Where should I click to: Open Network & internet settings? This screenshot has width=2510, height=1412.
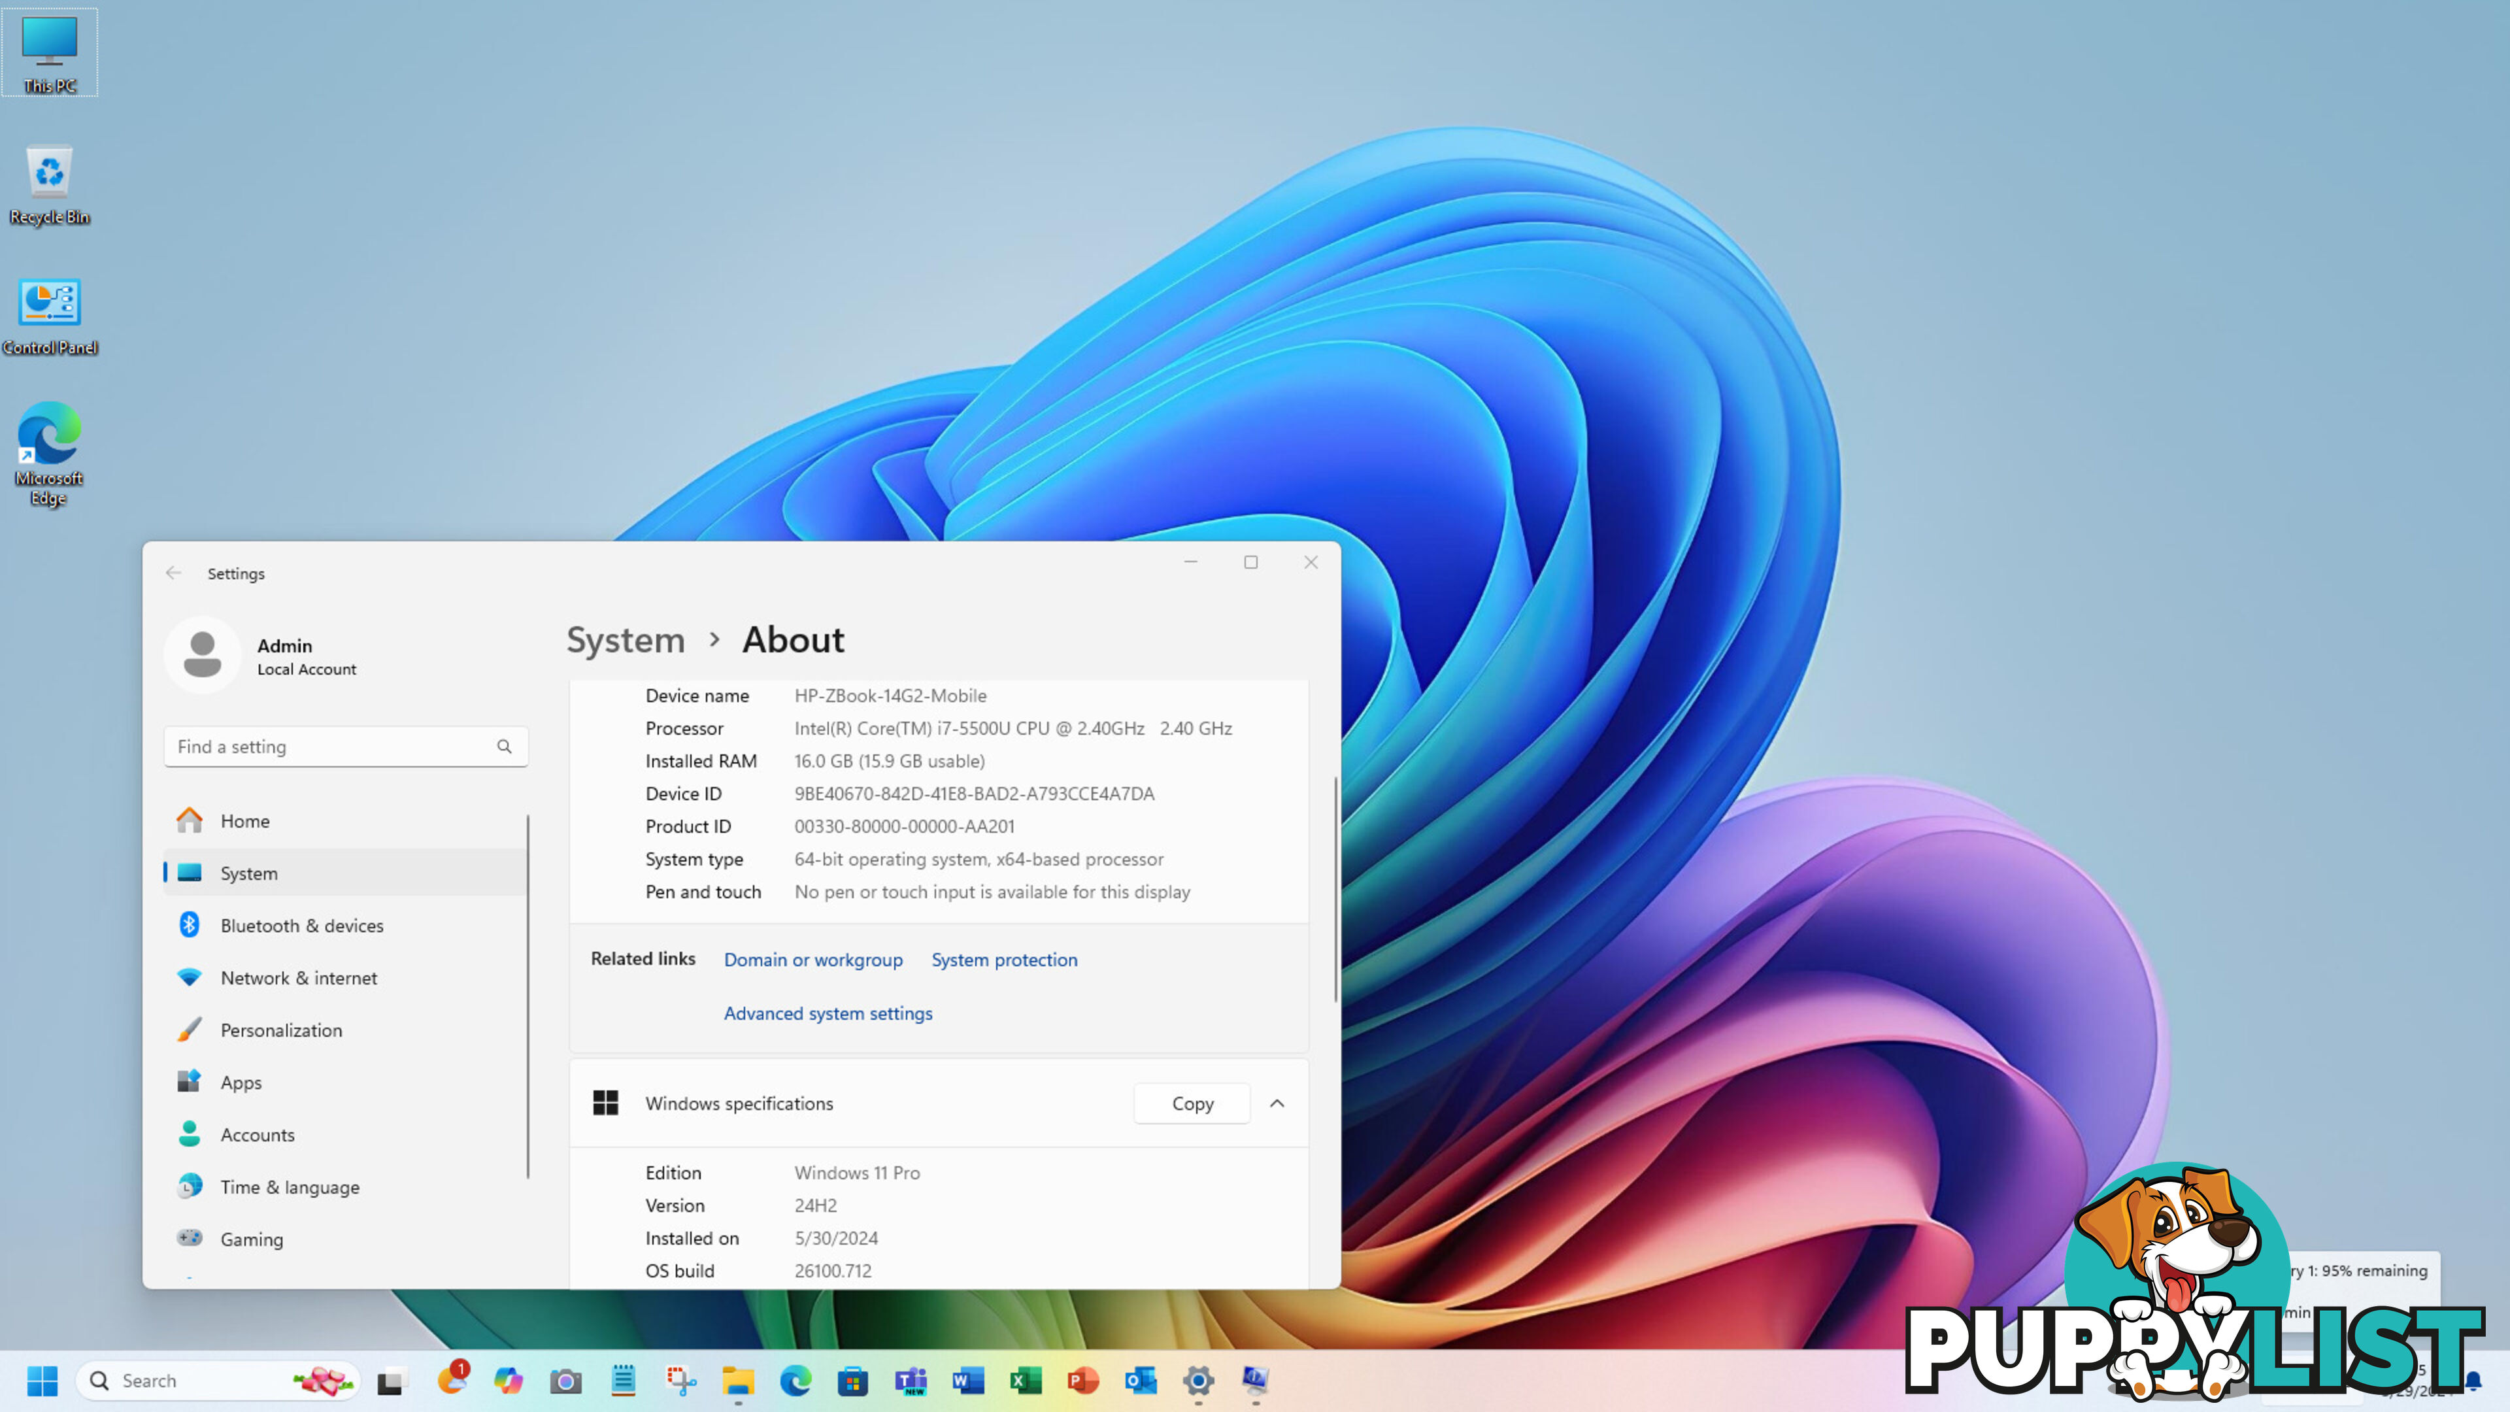(x=345, y=977)
